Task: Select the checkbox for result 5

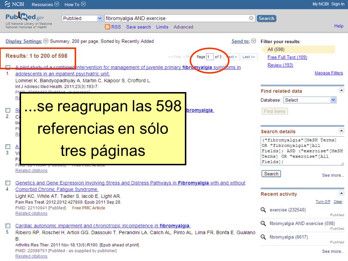Action: (x=8, y=226)
